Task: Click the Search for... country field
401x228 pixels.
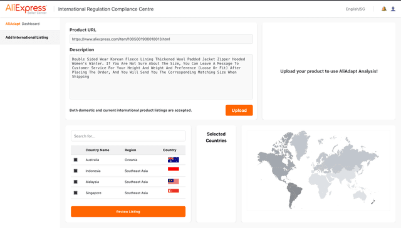Action: (128, 136)
